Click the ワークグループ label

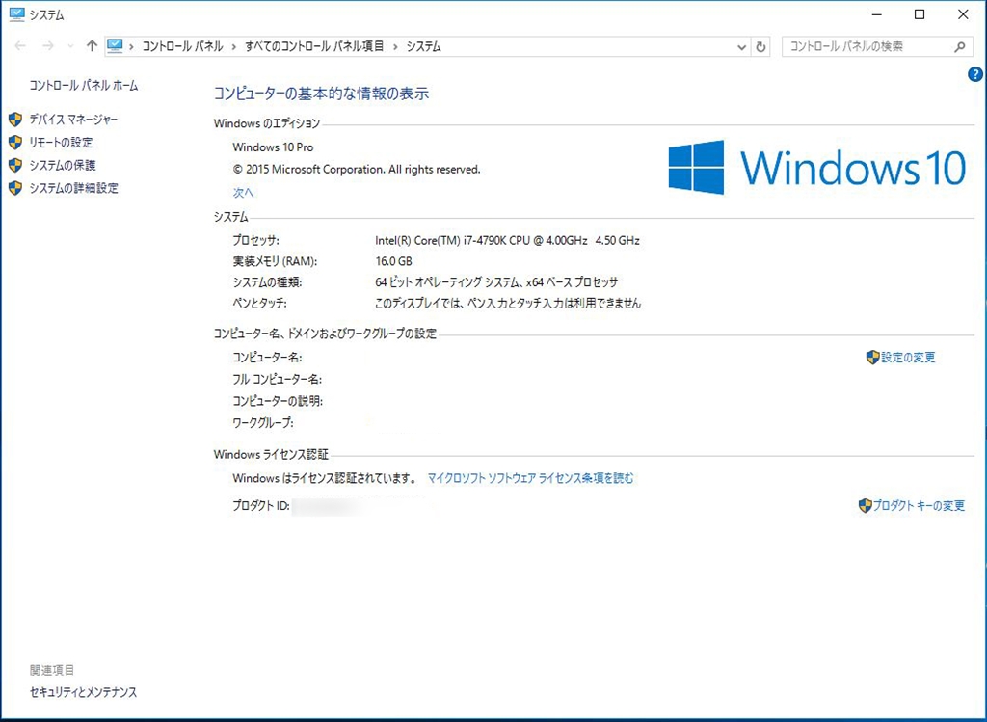(x=262, y=423)
